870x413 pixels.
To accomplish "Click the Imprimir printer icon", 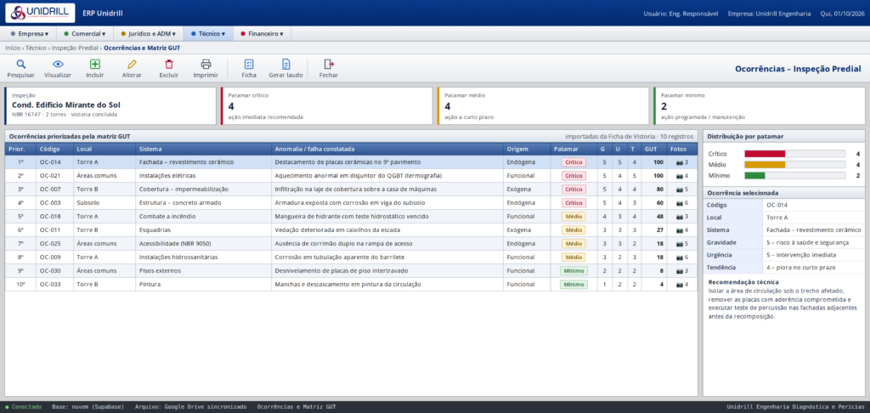I will coord(206,64).
